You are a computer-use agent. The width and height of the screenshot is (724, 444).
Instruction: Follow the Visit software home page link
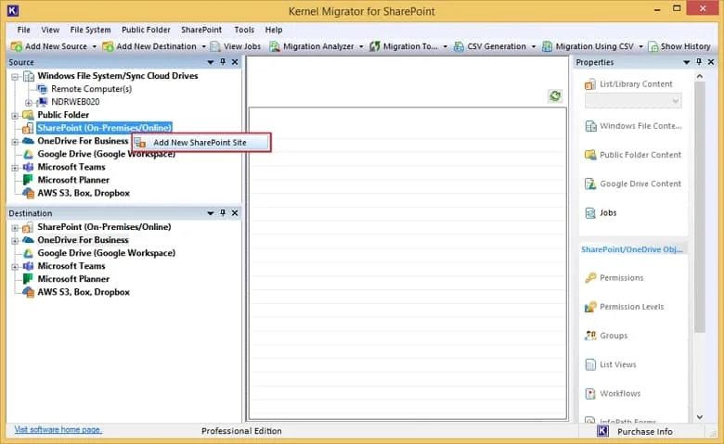pyautogui.click(x=58, y=429)
